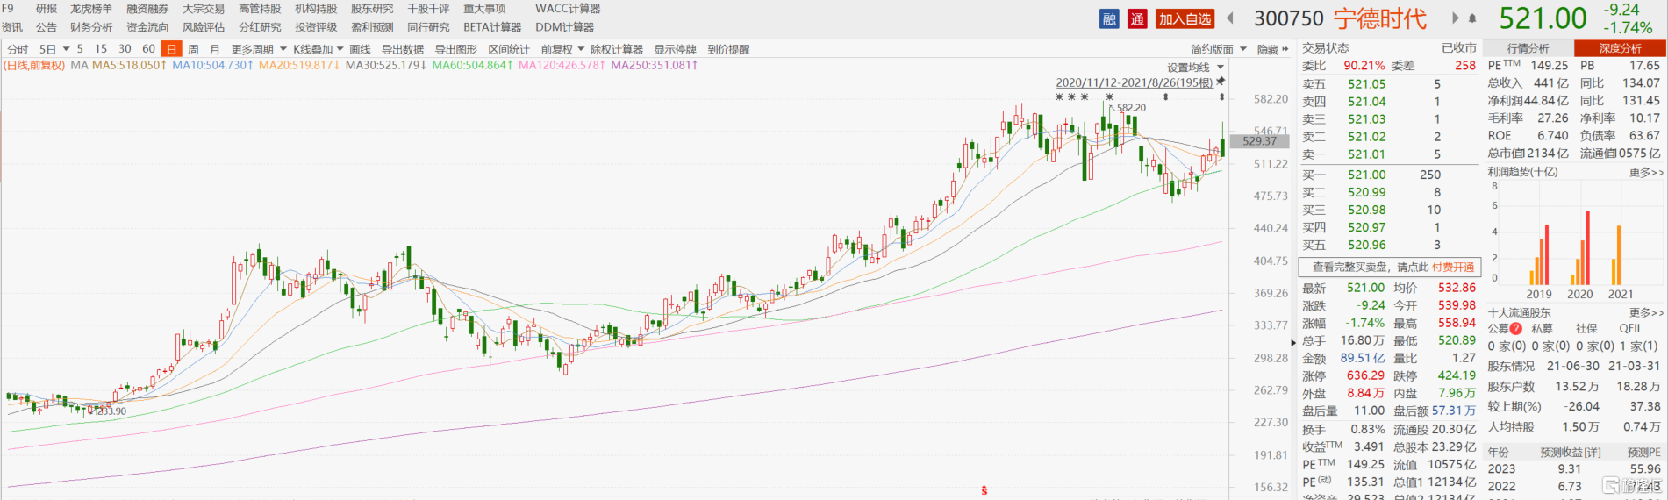Open 更多>> beside 十大流通股东
Viewport: 1668px width, 500px height.
[1646, 312]
